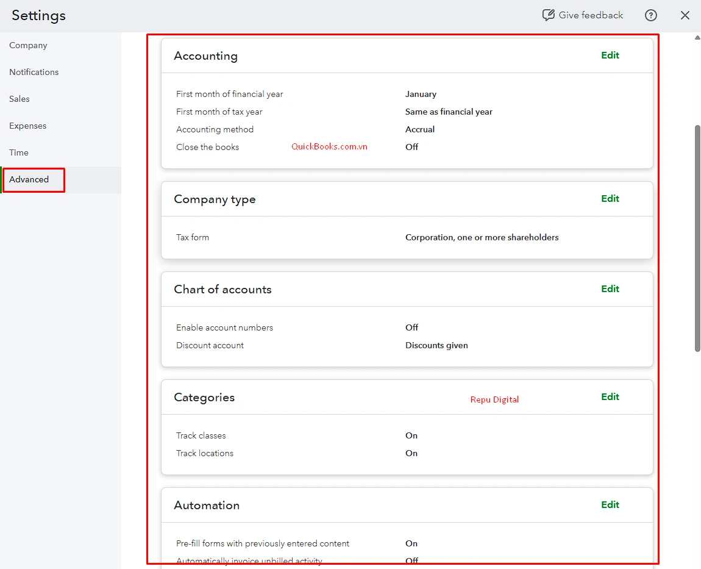The image size is (701, 569).
Task: Click the Repu Digital link
Action: coord(494,399)
